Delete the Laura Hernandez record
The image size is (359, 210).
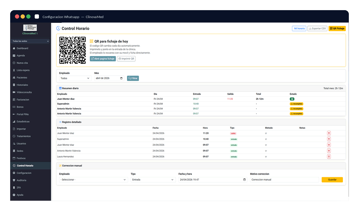click(329, 156)
